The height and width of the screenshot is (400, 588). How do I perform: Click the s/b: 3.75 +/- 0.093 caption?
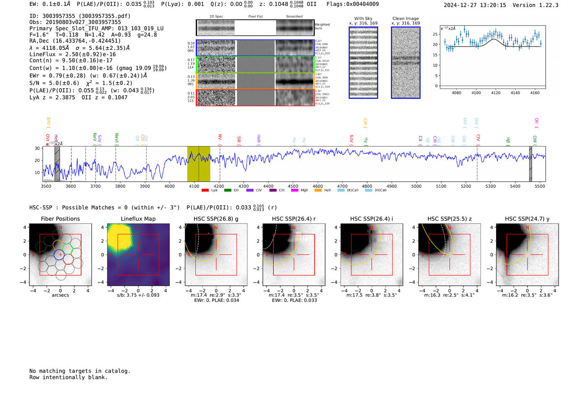[x=138, y=295]
